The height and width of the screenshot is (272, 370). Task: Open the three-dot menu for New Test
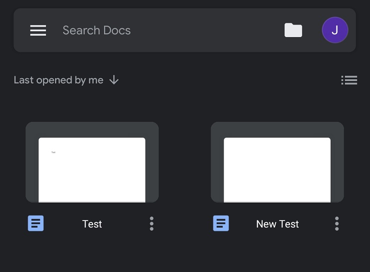(337, 224)
